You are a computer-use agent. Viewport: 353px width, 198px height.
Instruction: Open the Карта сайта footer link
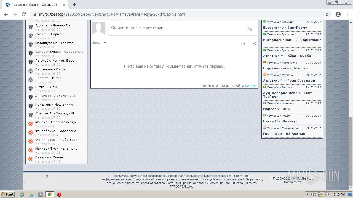[293, 182]
